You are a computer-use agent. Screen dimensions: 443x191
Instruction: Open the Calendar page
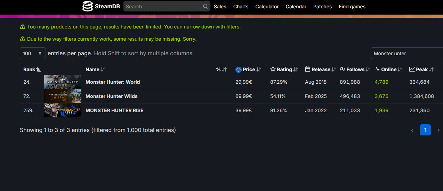296,7
